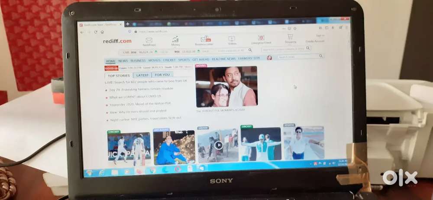Click the Shopping cart icon
Screen dimensions: 433x200
[290, 38]
